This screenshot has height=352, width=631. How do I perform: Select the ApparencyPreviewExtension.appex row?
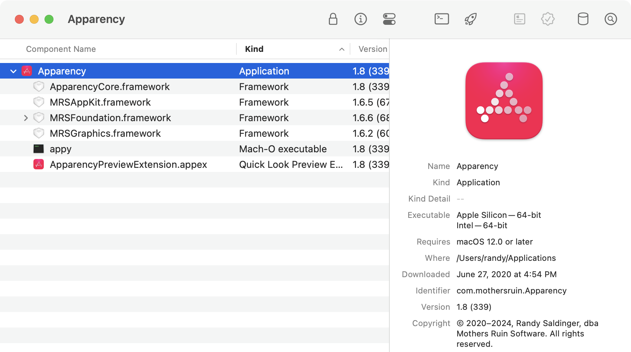pyautogui.click(x=128, y=164)
